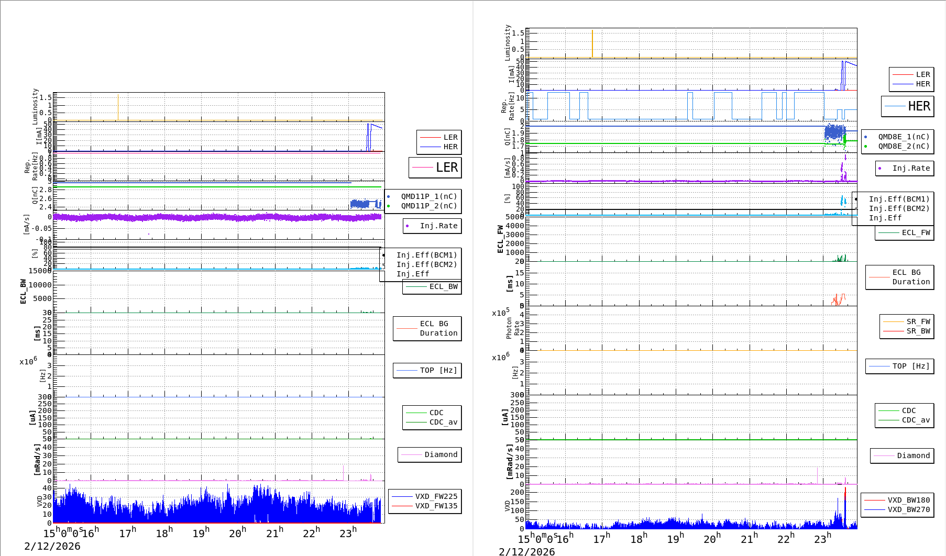Image resolution: width=946 pixels, height=556 pixels.
Task: Click the Diamond legend in the left plot
Action: [430, 454]
